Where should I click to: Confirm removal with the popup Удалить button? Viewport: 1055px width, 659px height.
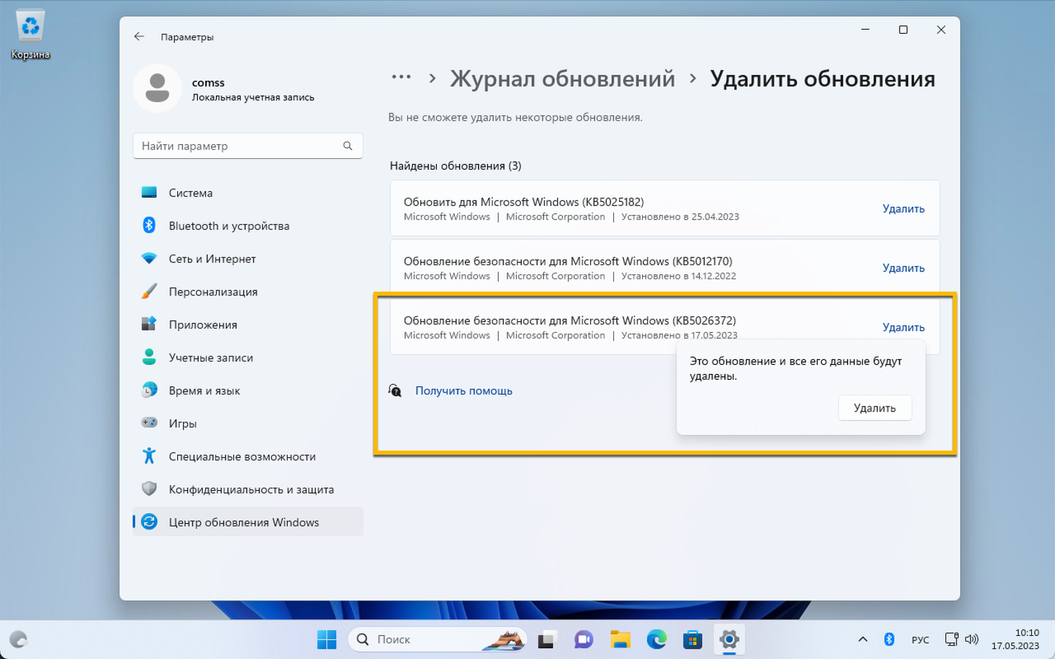tap(875, 408)
